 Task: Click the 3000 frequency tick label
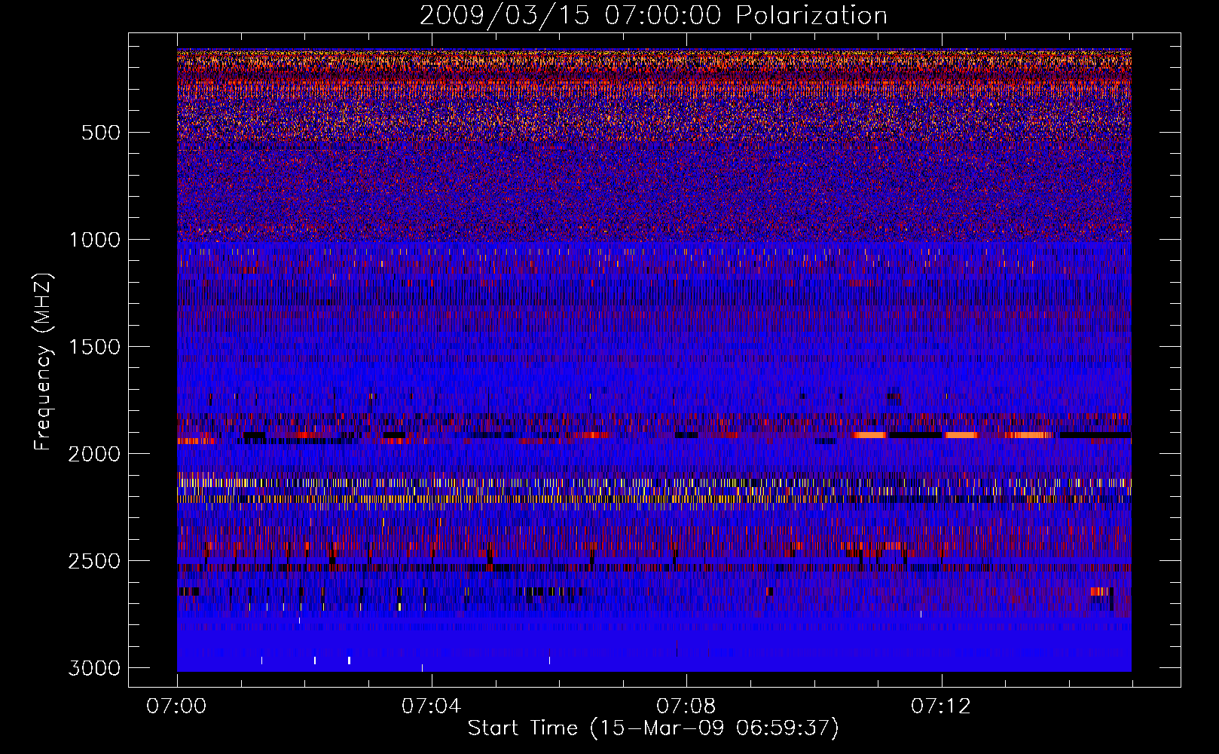[x=94, y=668]
